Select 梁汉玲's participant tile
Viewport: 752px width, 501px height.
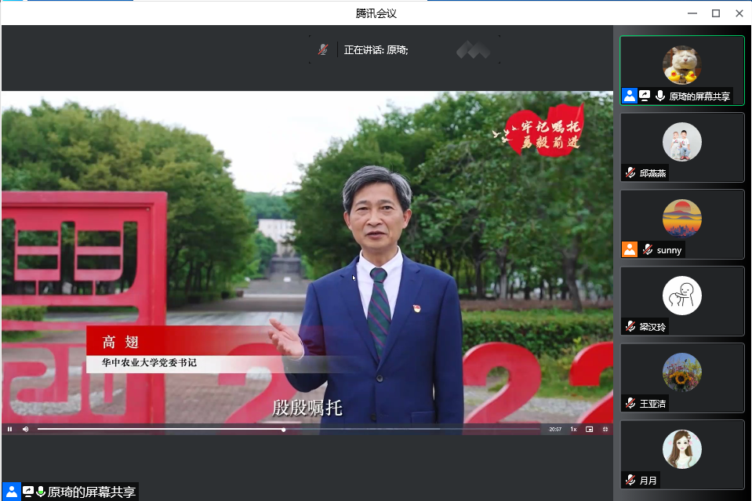681,300
